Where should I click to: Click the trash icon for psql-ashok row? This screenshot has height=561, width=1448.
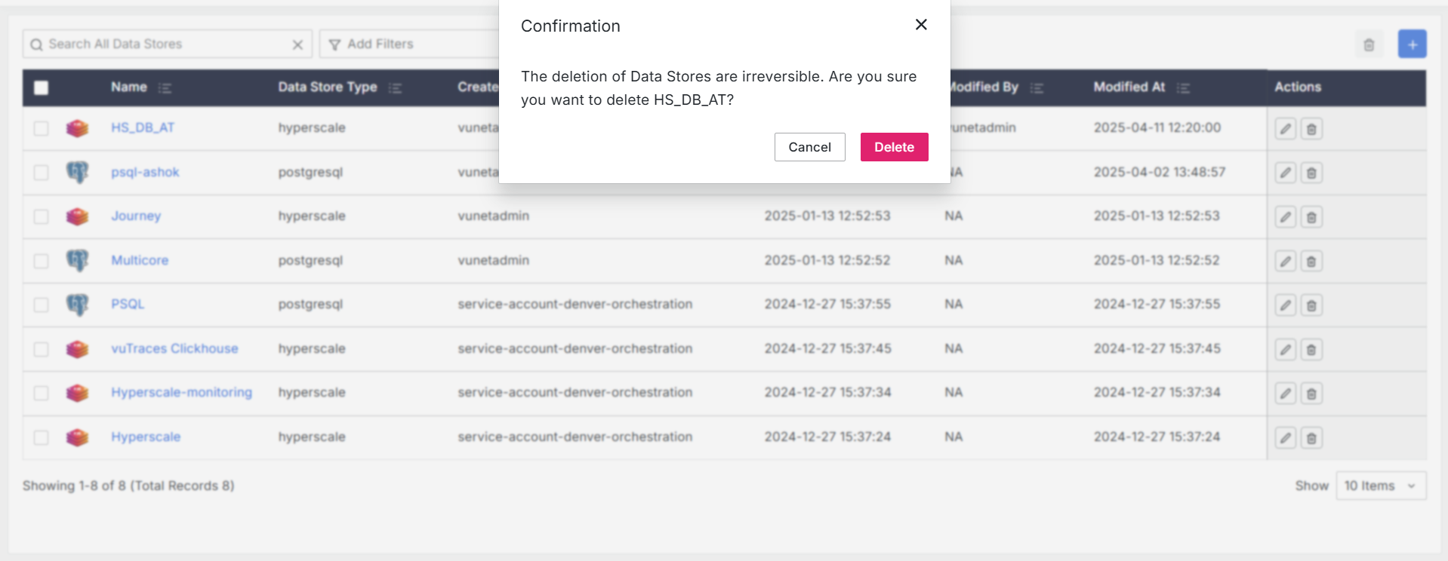(x=1311, y=173)
